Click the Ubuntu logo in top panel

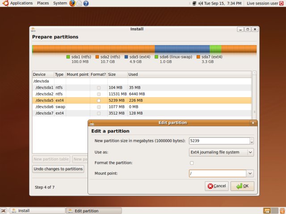coord(5,3)
